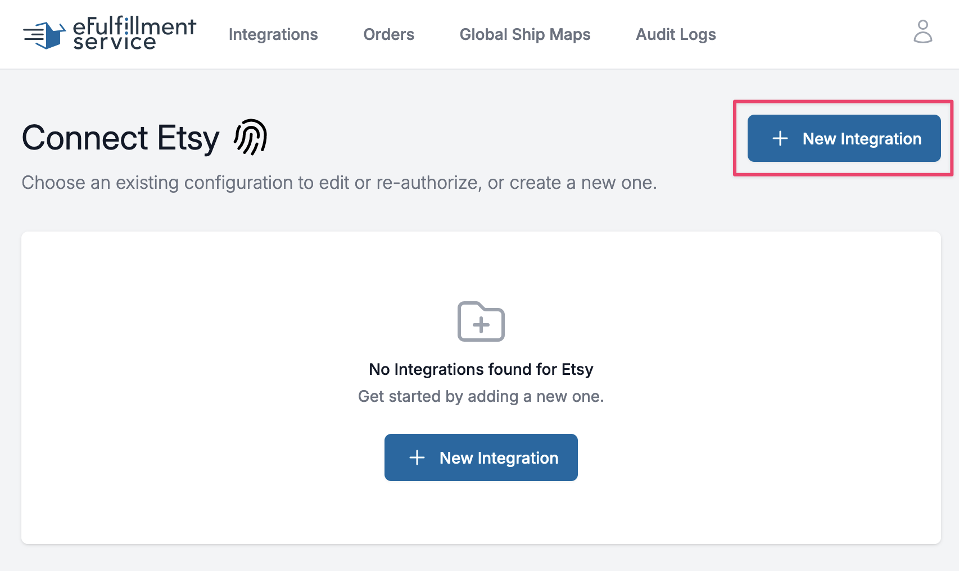Image resolution: width=959 pixels, height=571 pixels.
Task: Open the user profile icon menu
Action: pos(922,32)
